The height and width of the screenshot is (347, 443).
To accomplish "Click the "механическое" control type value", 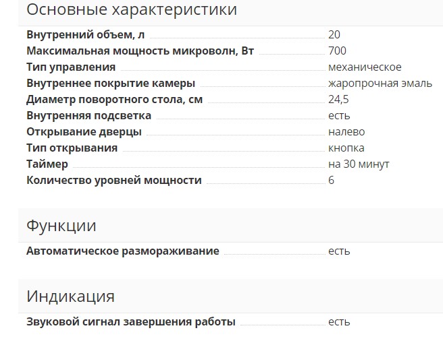I will (x=365, y=67).
